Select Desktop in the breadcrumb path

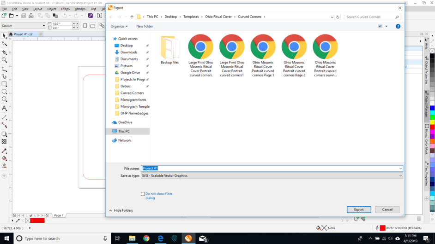click(x=170, y=17)
